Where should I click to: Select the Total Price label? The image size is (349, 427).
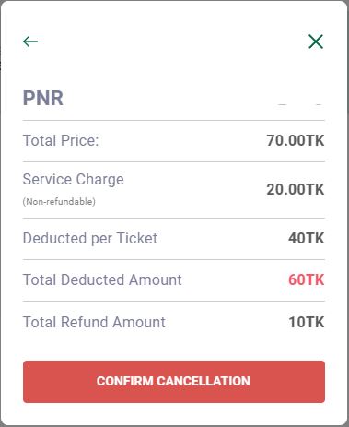(61, 140)
